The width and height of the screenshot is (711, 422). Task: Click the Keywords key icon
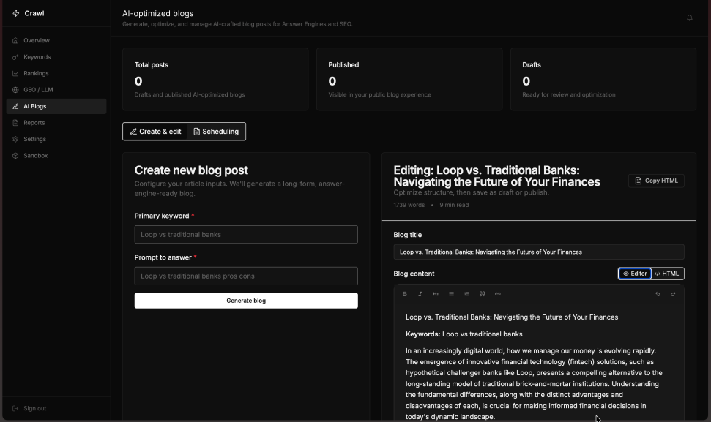tap(15, 57)
